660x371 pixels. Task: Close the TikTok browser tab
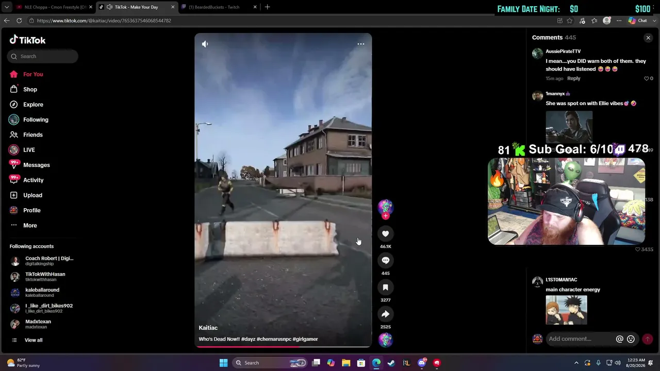[x=173, y=7]
